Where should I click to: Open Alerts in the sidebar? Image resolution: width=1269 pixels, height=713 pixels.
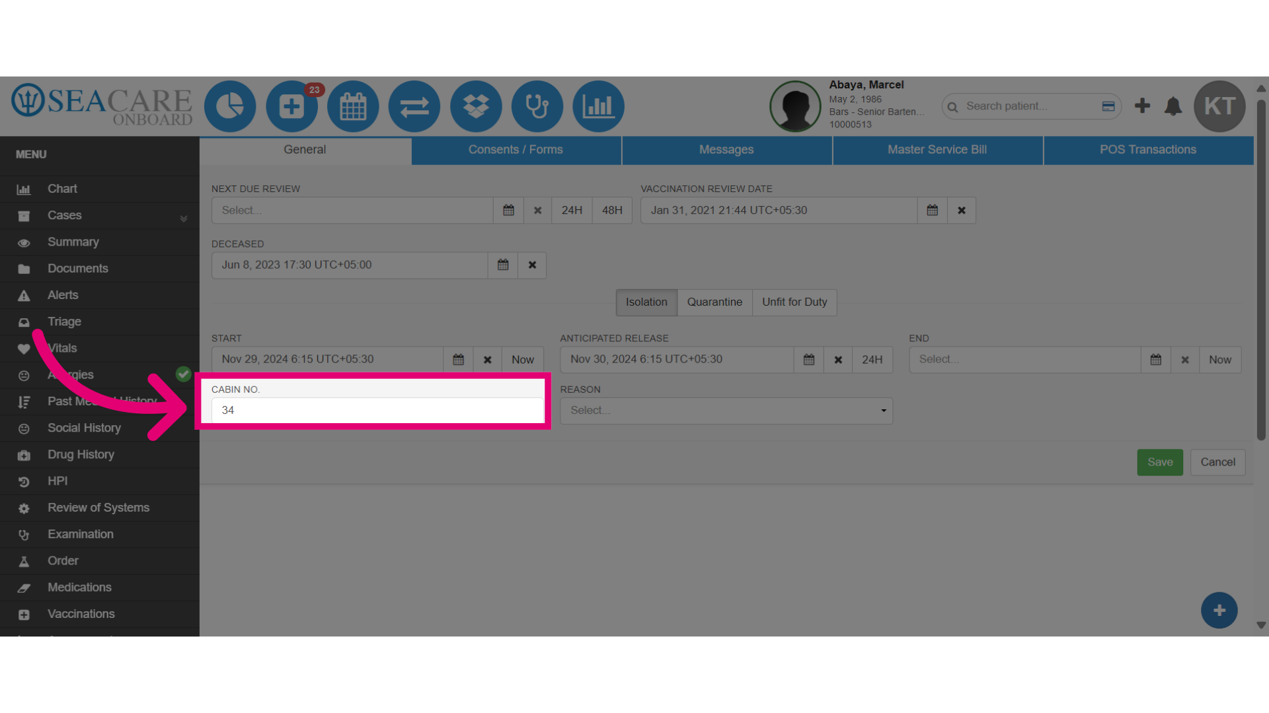click(x=99, y=295)
